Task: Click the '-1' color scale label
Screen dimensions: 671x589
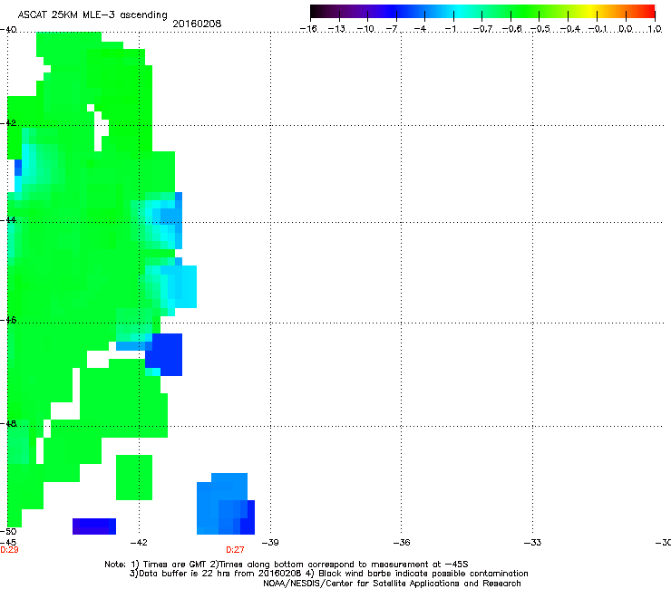Action: (450, 29)
